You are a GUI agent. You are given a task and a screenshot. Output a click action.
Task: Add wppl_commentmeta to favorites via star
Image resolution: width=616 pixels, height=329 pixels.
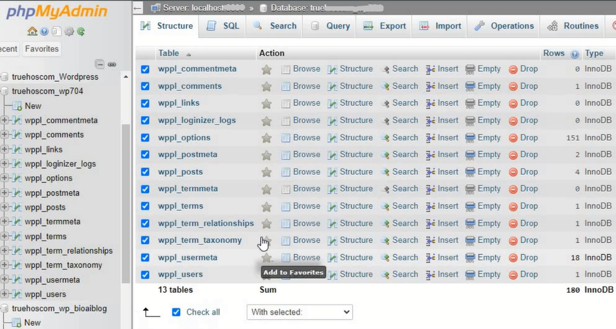(266, 69)
